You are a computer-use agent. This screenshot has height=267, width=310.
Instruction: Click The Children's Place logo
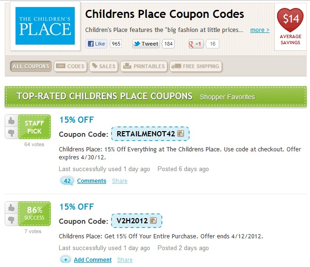point(45,26)
